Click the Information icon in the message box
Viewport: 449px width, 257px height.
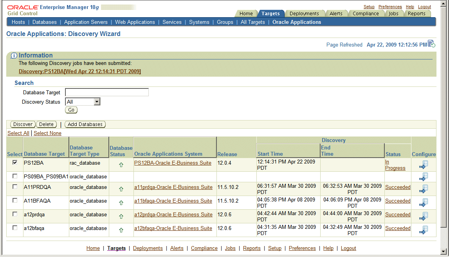[x=14, y=56]
